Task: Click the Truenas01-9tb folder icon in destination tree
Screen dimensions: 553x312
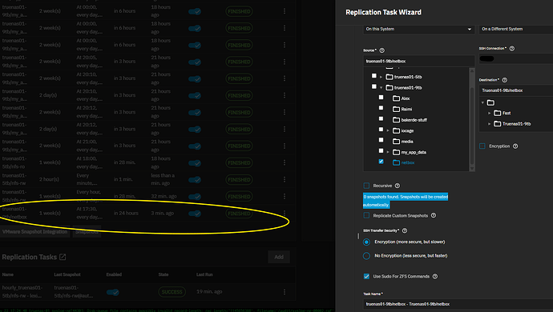Action: [497, 124]
